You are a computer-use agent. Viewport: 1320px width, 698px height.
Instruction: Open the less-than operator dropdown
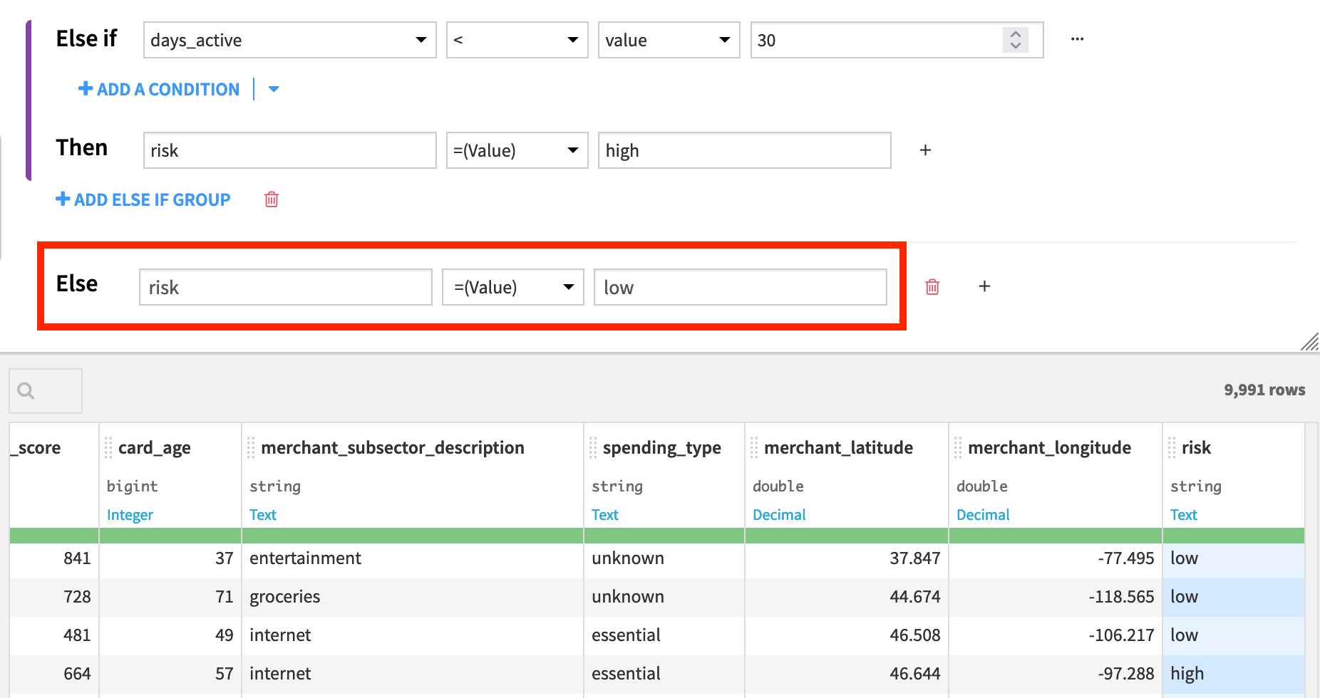517,40
